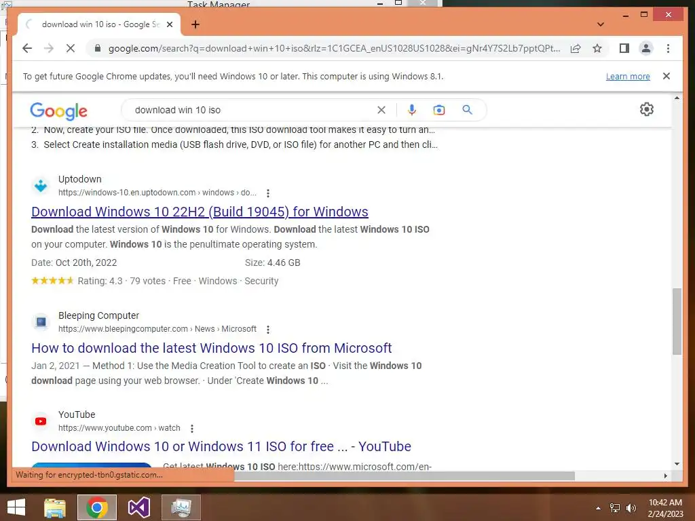Click inside the Google search field
695x521 pixels.
click(252, 110)
